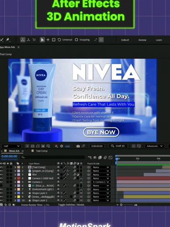Expand the Text Comp layer properties
Screen dimensions: 170x227
[x=15, y=167]
